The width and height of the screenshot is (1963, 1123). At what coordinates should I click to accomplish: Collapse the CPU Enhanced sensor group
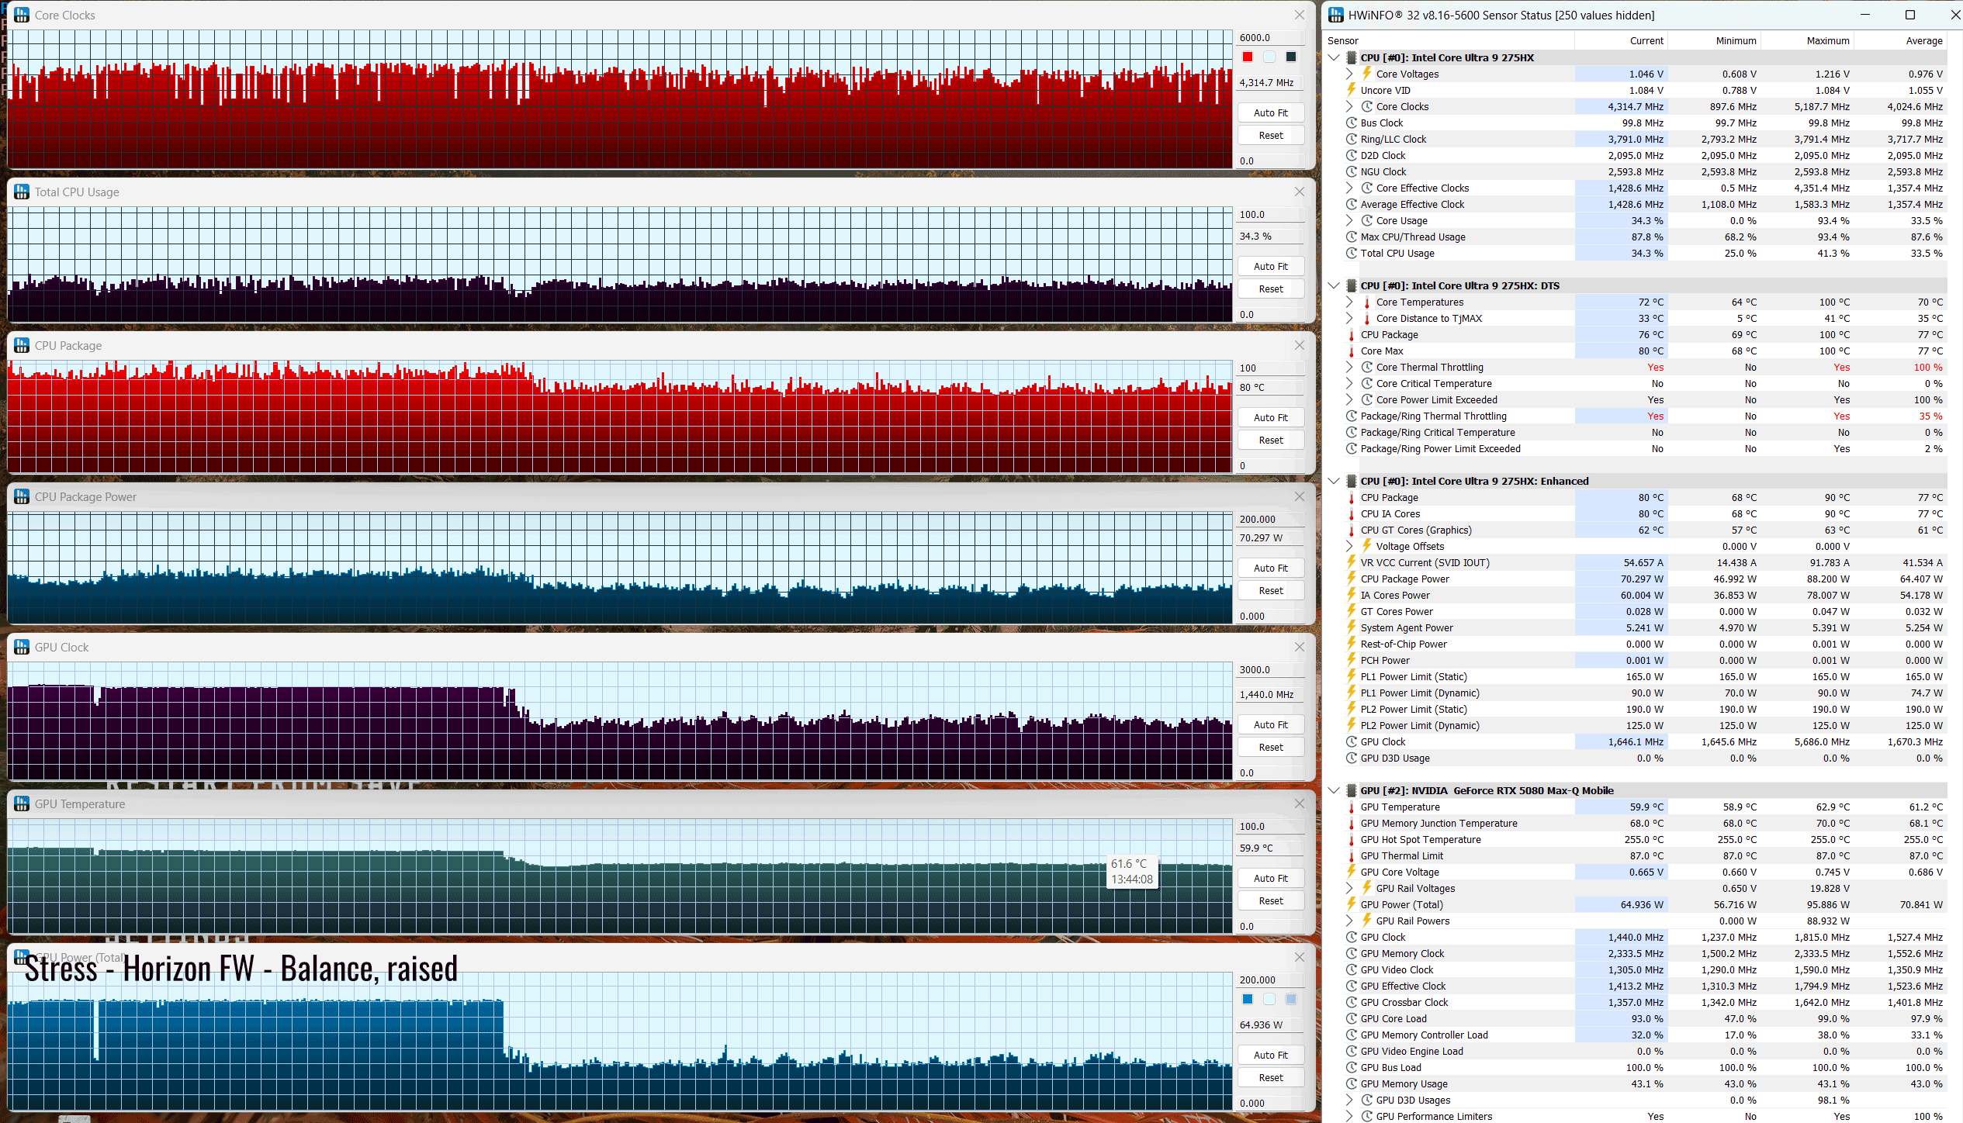(x=1334, y=481)
